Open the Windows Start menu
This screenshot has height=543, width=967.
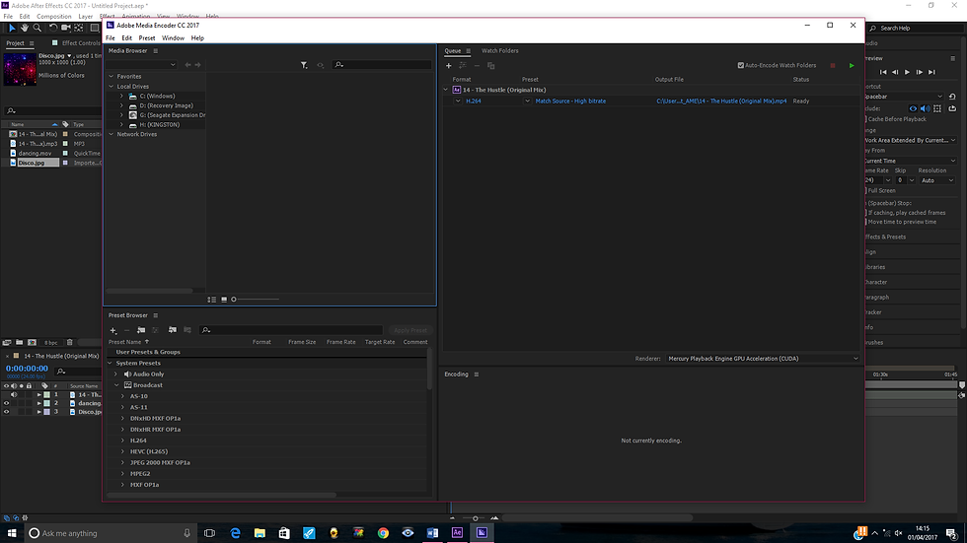[x=12, y=533]
